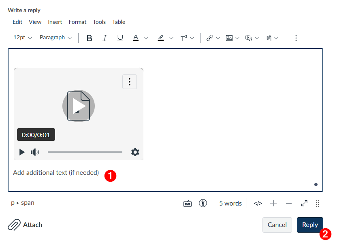Image resolution: width=337 pixels, height=246 pixels.
Task: Open the keyboard shortcuts icon
Action: pyautogui.click(x=188, y=203)
